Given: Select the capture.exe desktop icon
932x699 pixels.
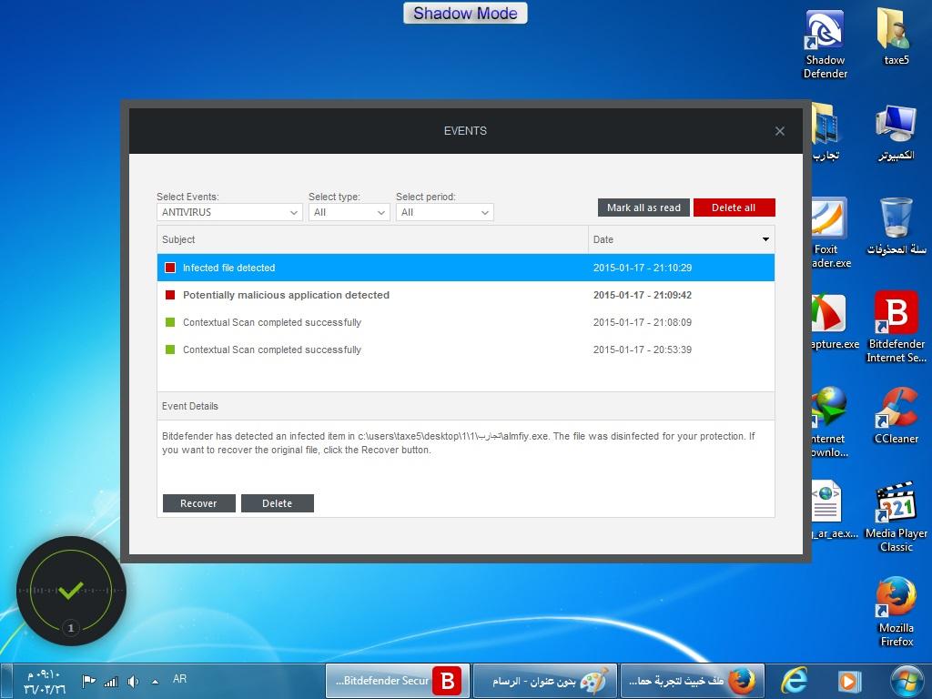Looking at the screenshot, I should [x=835, y=322].
